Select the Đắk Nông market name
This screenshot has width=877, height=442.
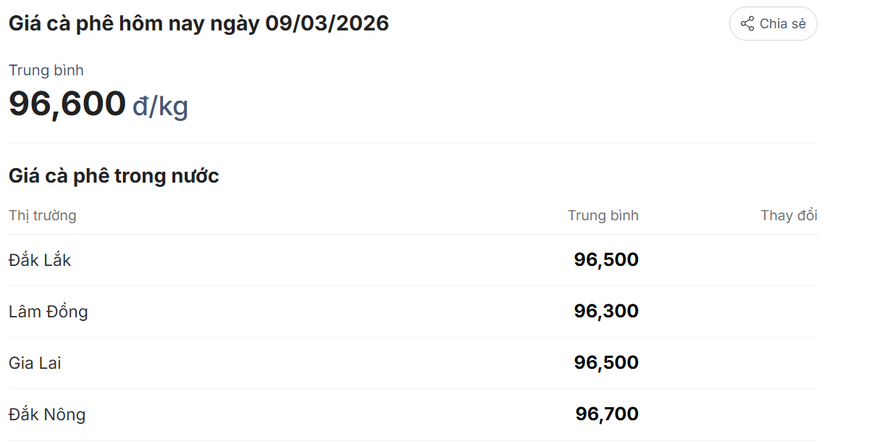(47, 414)
